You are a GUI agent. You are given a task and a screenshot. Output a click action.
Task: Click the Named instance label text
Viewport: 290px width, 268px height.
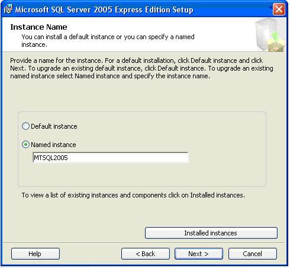coord(53,145)
